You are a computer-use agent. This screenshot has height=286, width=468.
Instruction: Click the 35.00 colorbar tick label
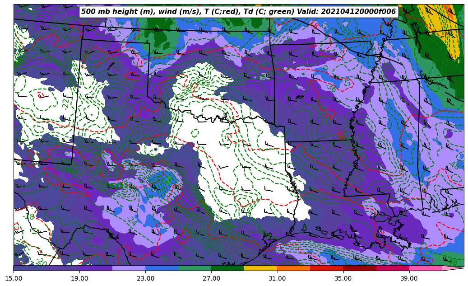(343, 279)
